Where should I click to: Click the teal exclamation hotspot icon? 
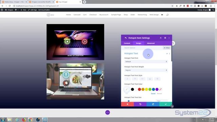point(66,75)
